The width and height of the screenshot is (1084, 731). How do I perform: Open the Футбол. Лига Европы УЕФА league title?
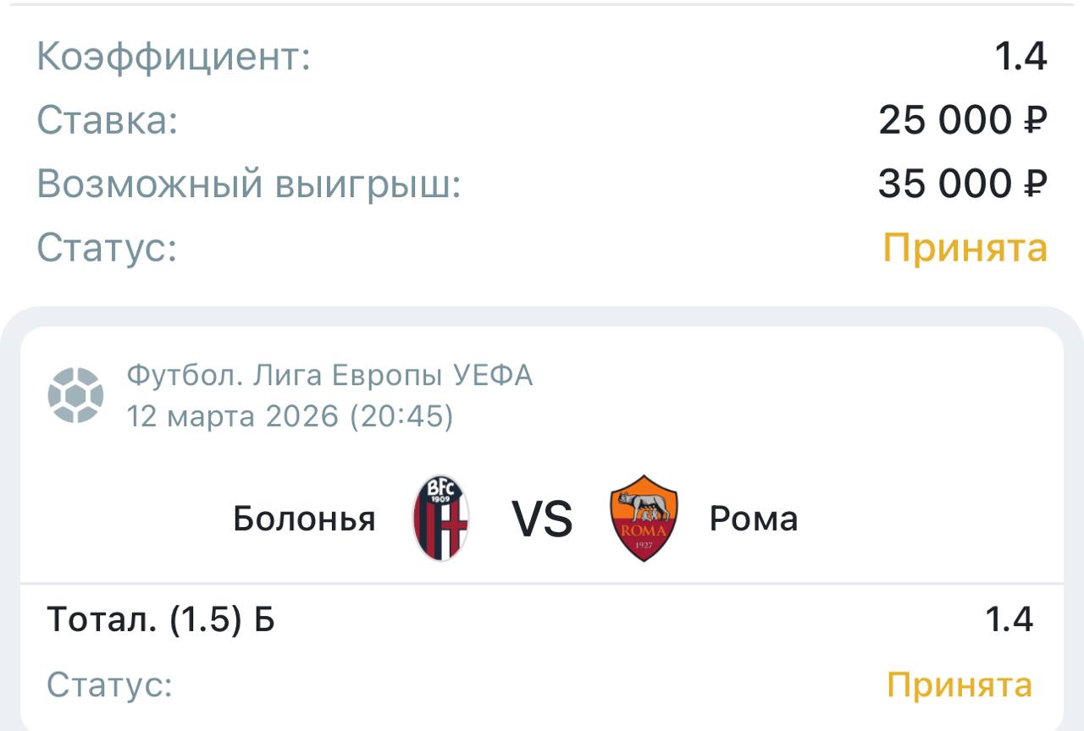click(x=329, y=375)
